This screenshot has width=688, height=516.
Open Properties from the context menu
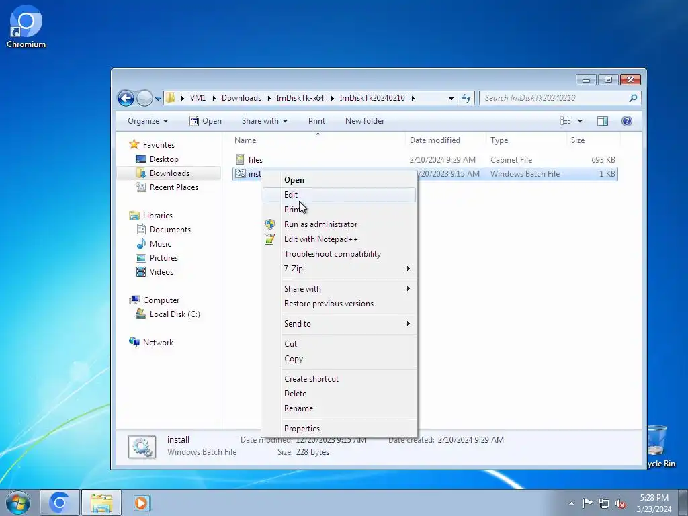(x=339, y=429)
